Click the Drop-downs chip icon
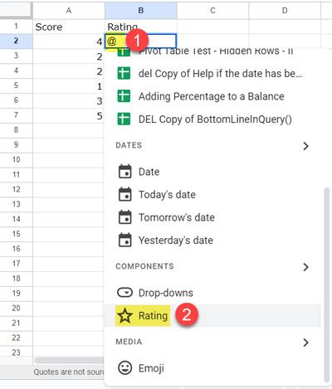This screenshot has height=389, width=332. point(124,293)
